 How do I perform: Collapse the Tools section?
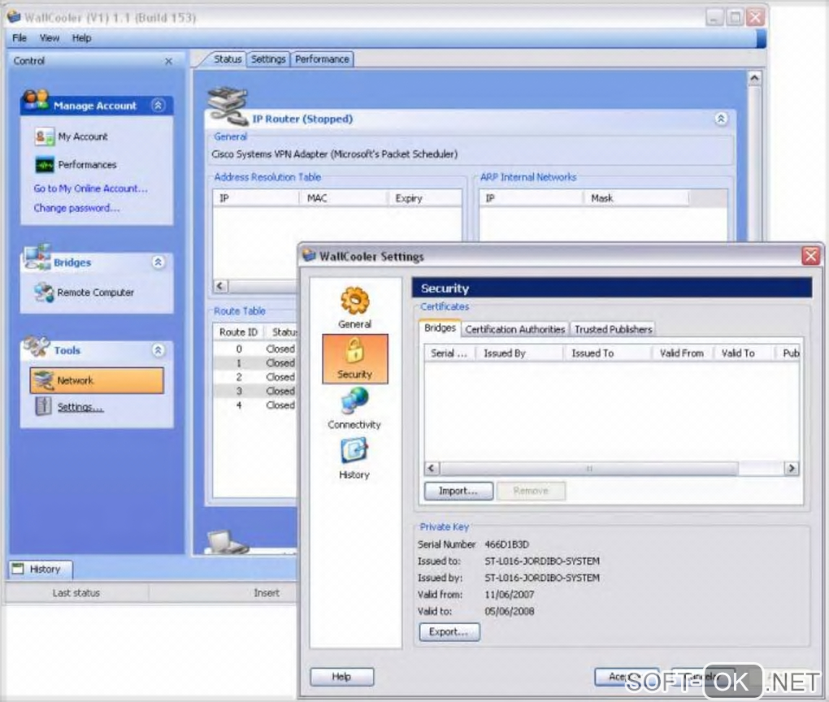click(158, 350)
